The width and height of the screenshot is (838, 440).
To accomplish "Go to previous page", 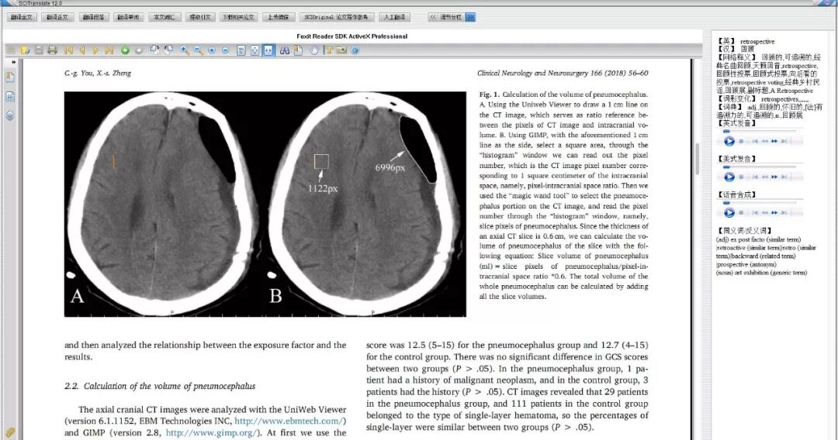I will pos(81,50).
